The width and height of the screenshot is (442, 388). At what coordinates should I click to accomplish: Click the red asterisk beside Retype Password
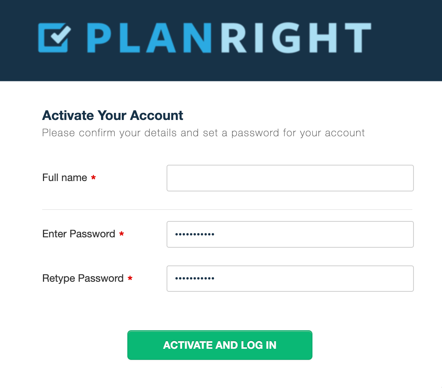tap(130, 279)
